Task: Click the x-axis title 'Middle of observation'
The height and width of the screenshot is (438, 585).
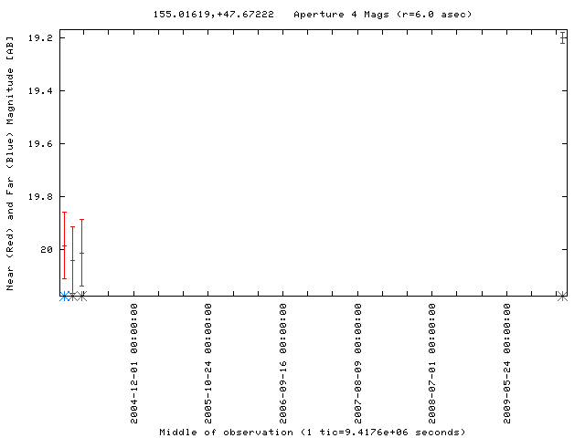Action: click(x=226, y=432)
